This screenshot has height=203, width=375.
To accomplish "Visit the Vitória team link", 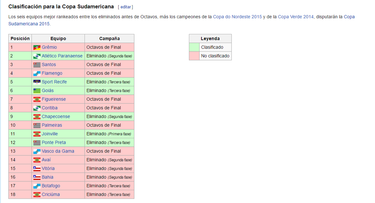I will [x=48, y=168].
